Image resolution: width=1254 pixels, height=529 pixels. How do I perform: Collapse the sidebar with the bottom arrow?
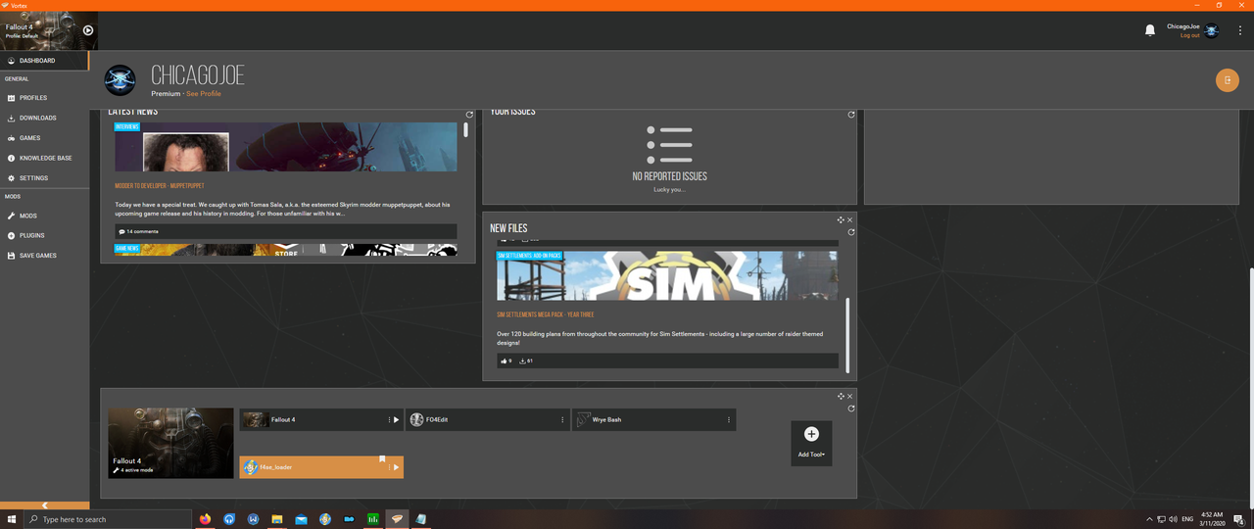tap(44, 505)
